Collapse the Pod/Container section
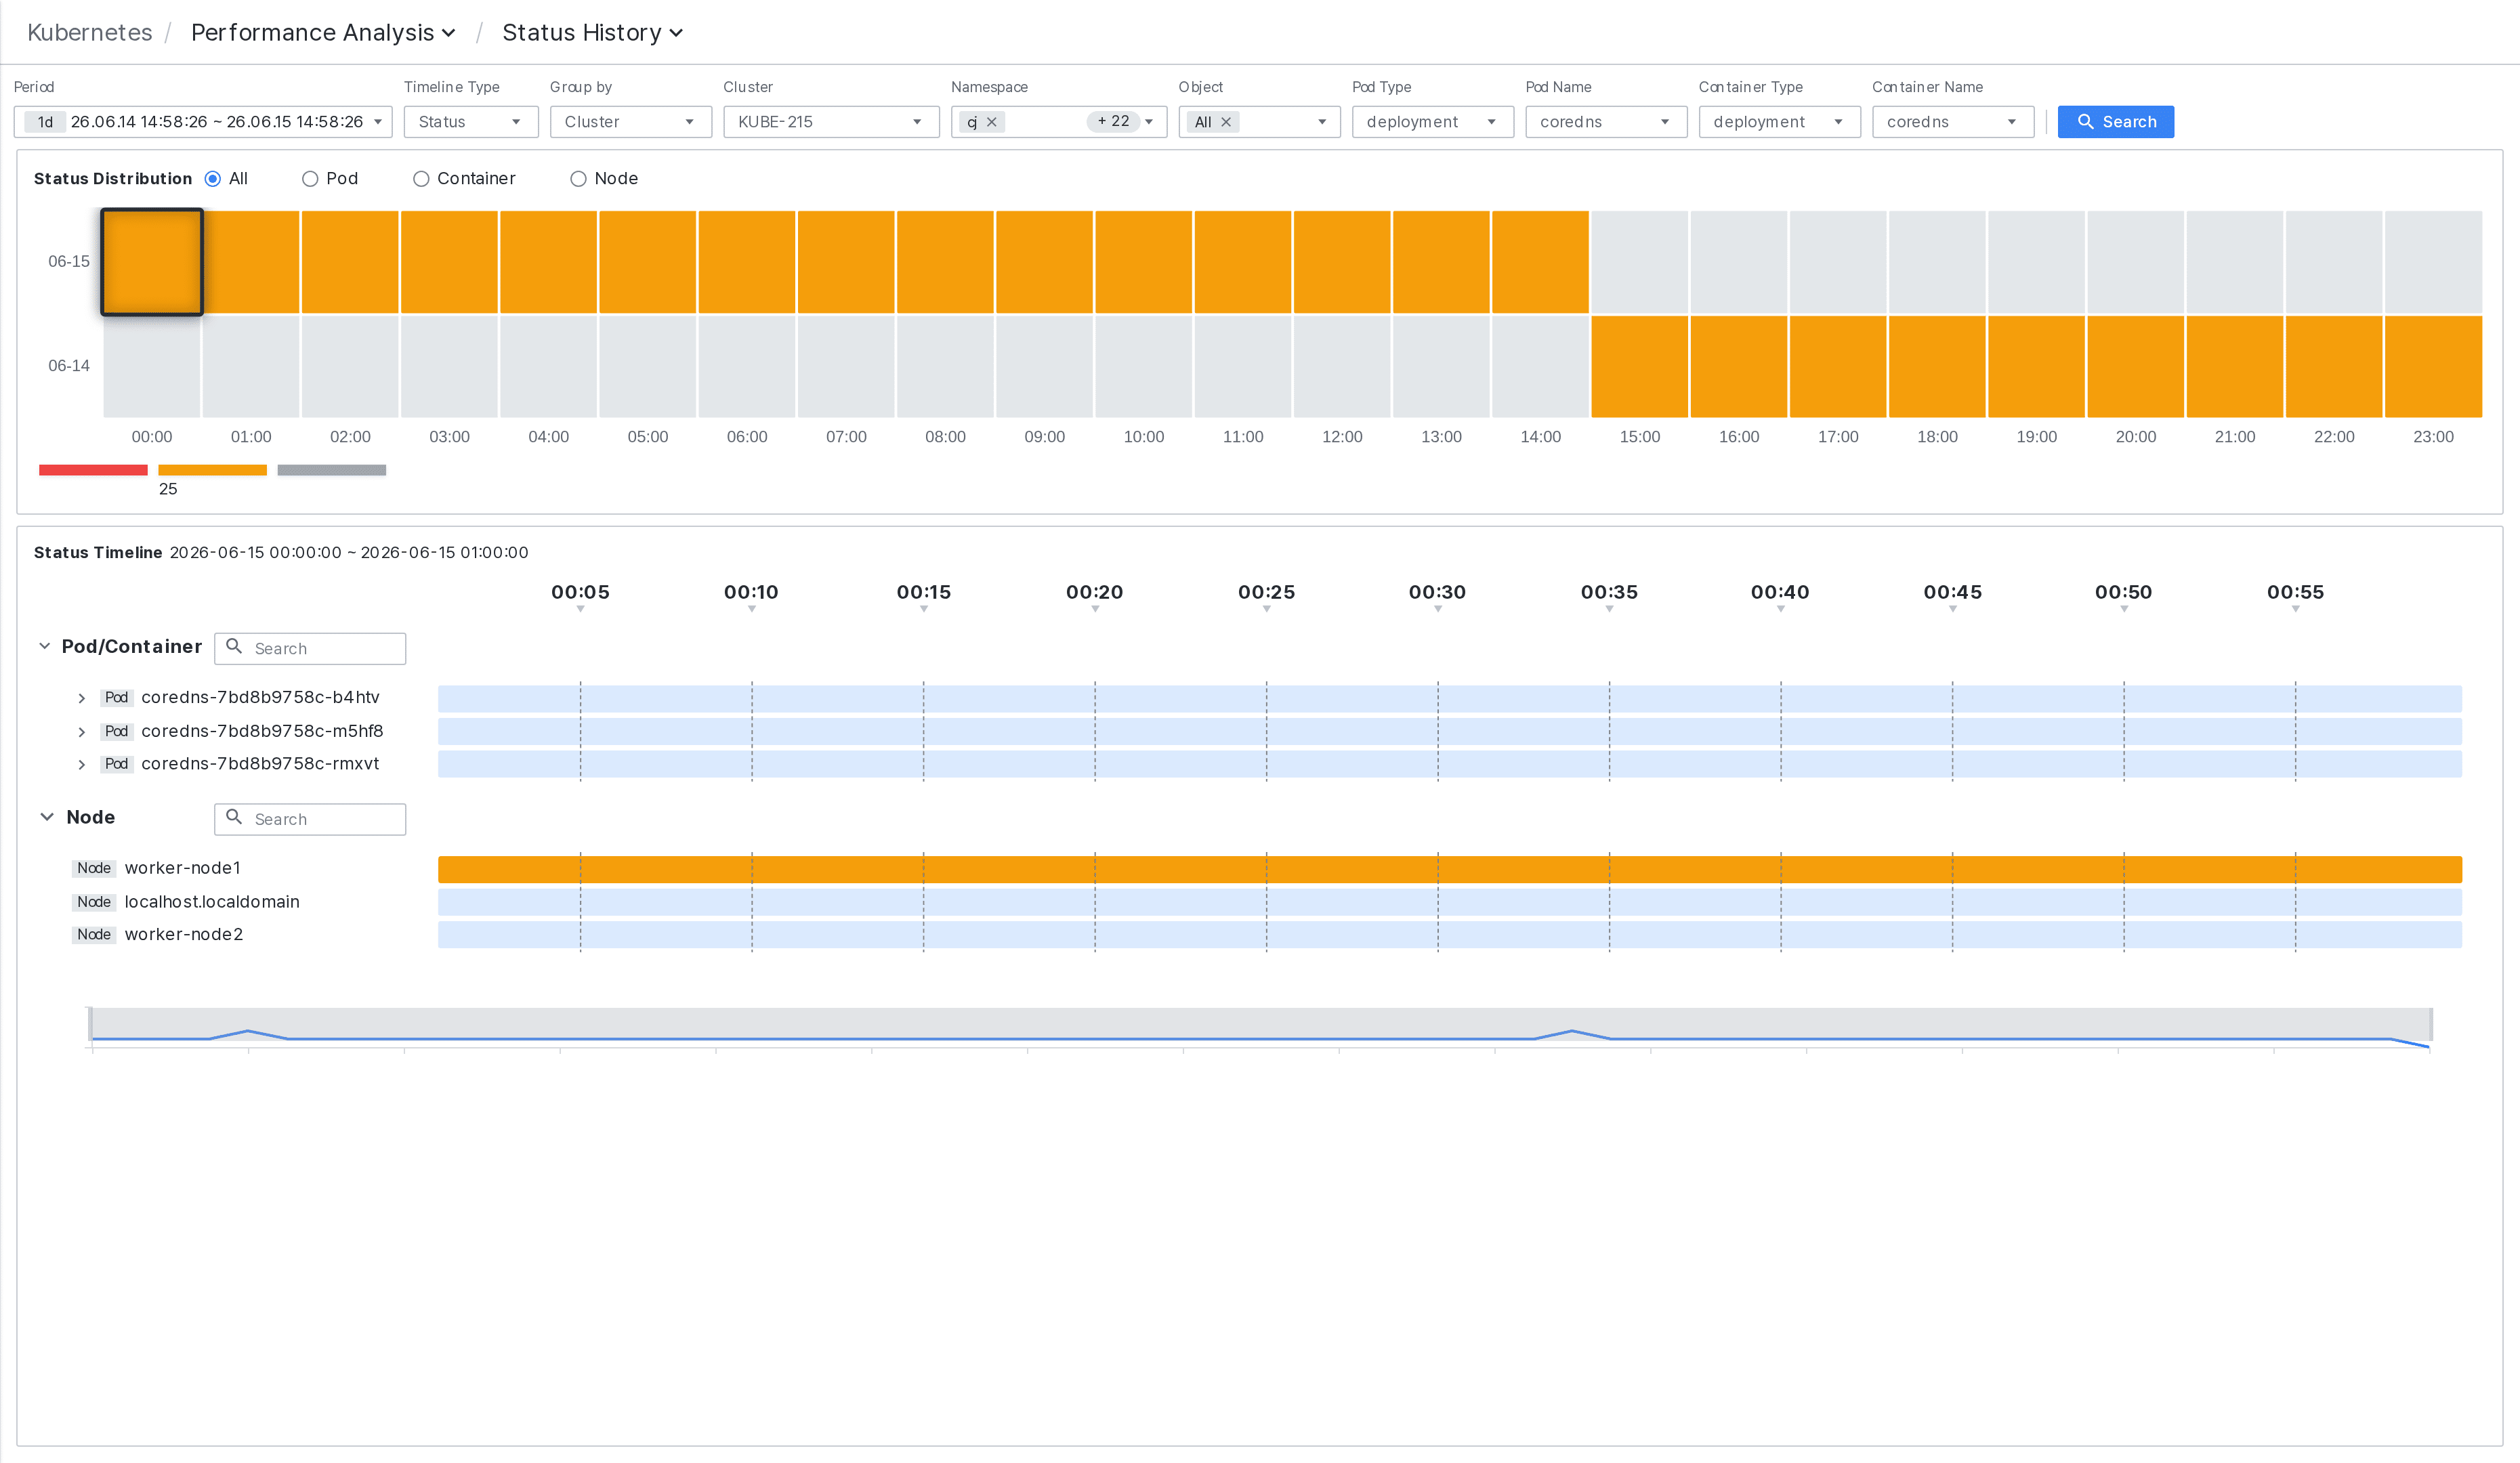2520x1463 pixels. [45, 646]
